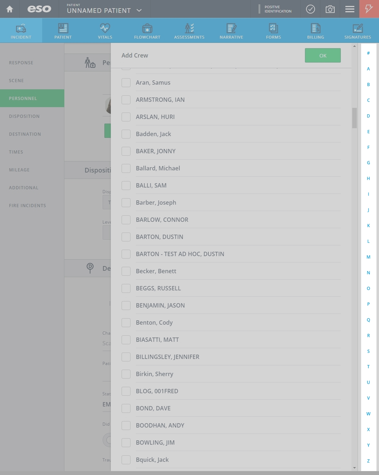
Task: Jump to letter S in the index
Action: [368, 351]
